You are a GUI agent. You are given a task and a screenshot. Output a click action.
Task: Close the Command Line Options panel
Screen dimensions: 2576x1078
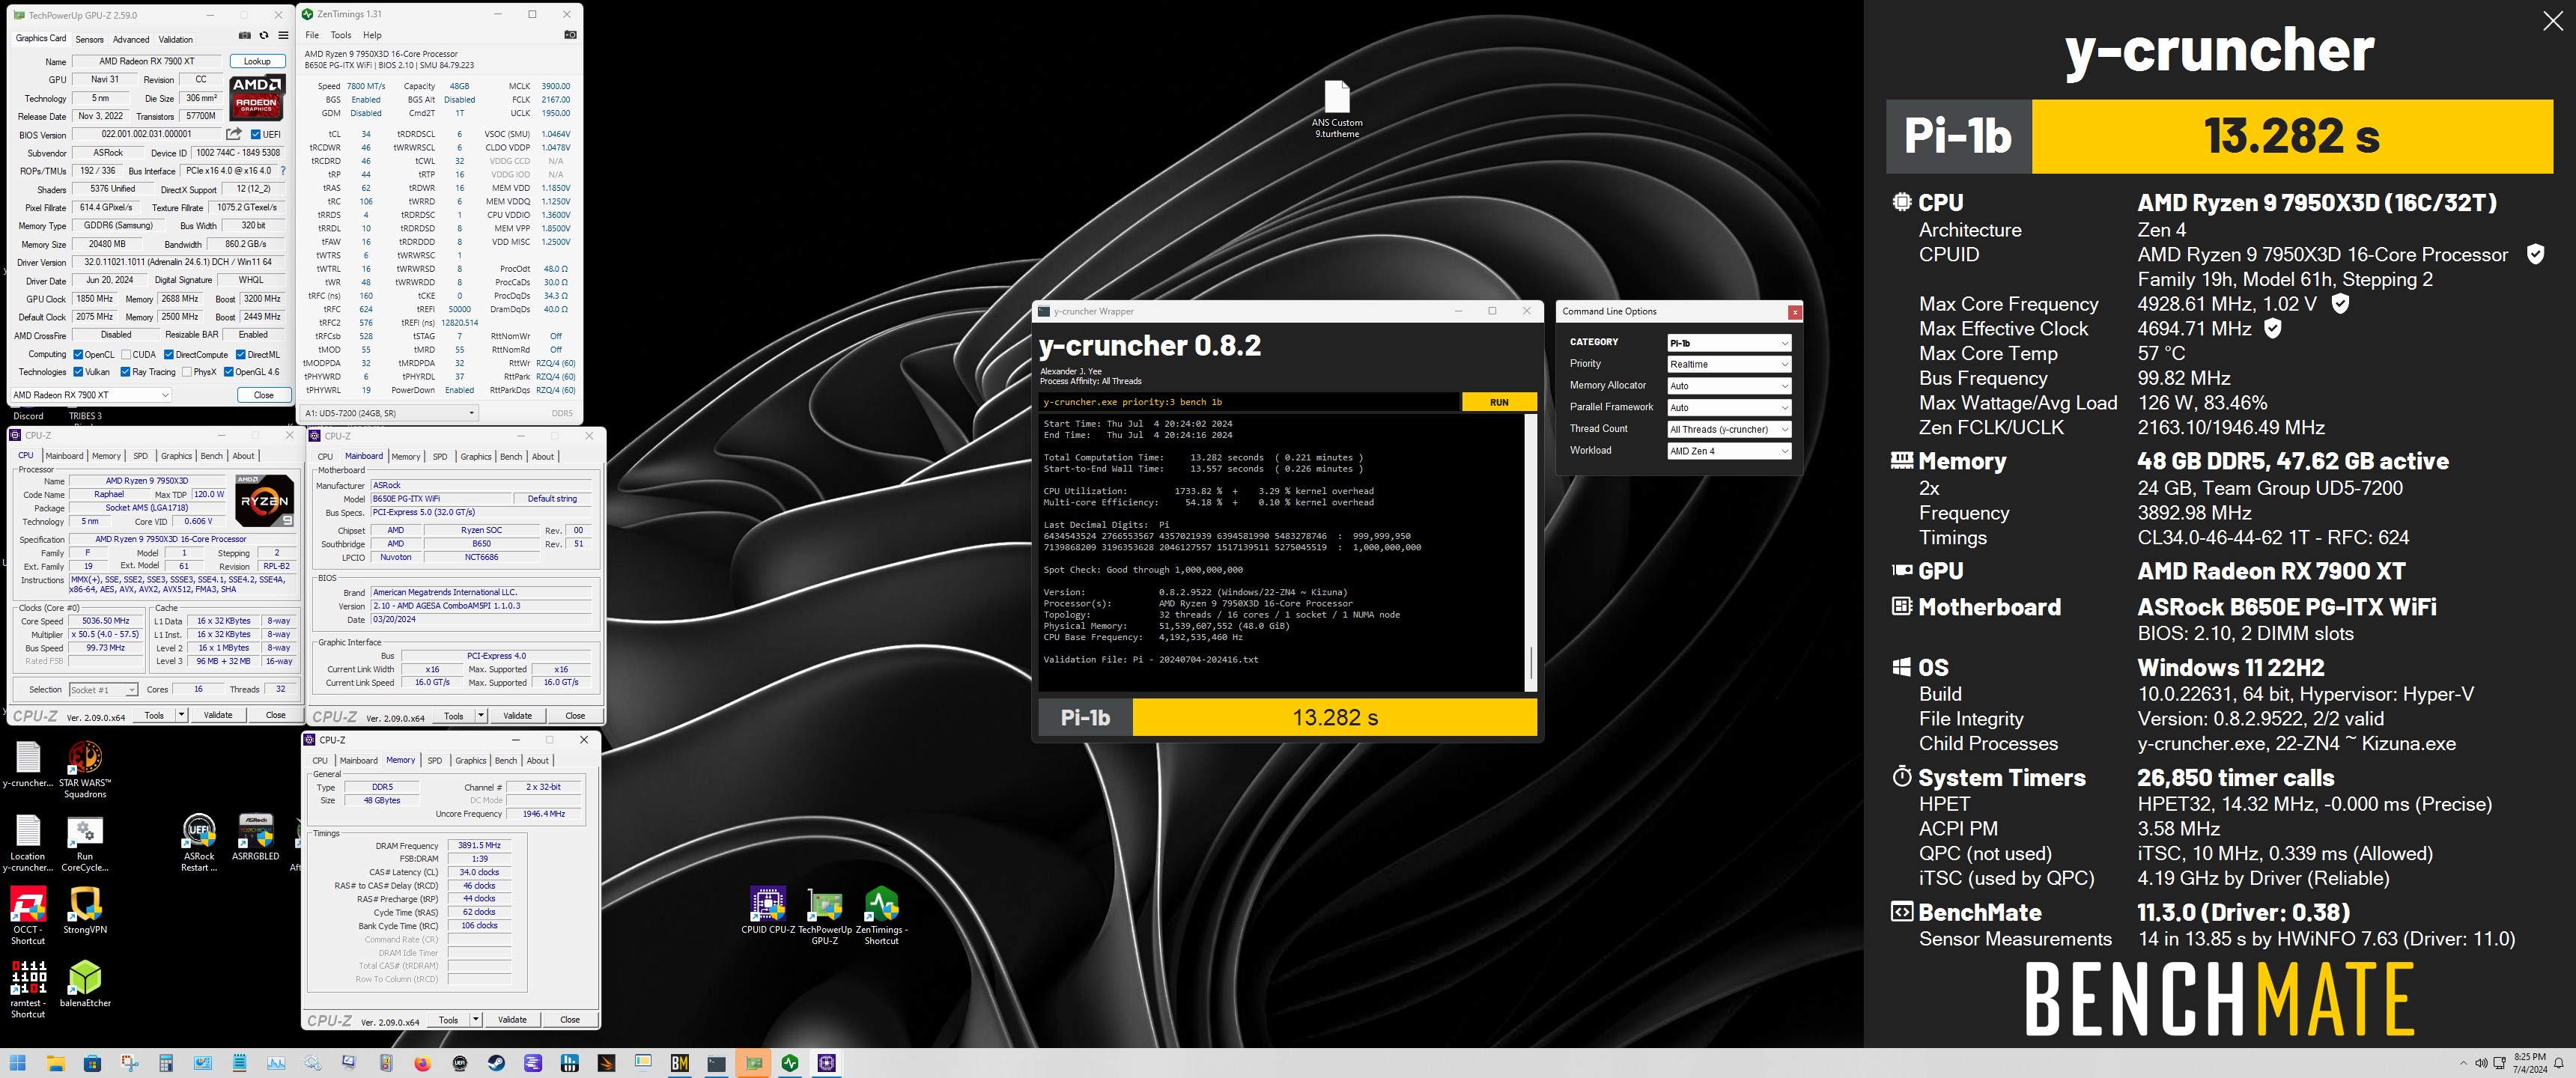click(1795, 312)
